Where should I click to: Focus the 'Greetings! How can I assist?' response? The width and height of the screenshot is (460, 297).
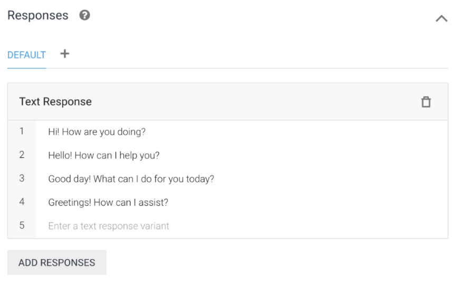coord(108,202)
